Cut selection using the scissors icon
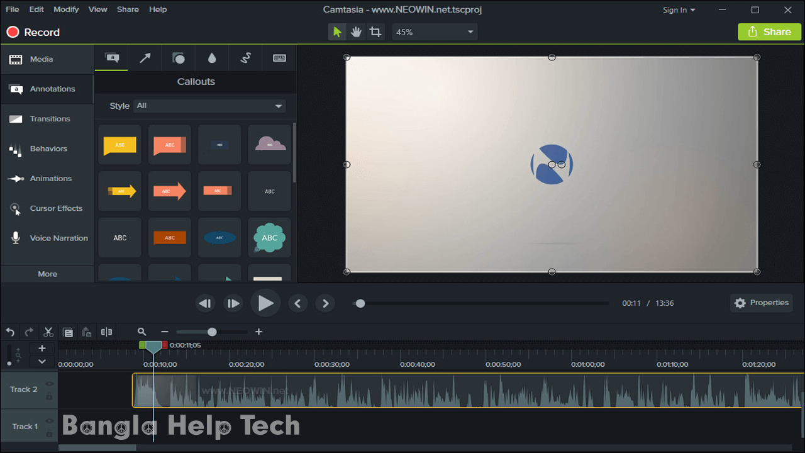 click(x=48, y=332)
